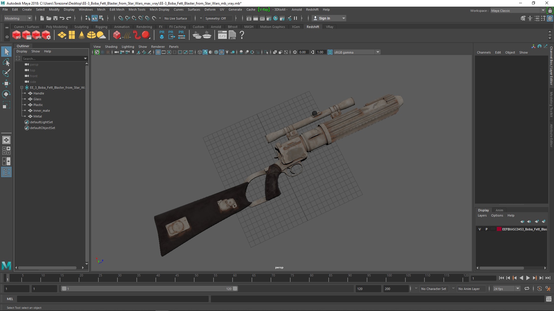Screen dimensions: 554x311
Task: Select the Handle mesh in Outliner
Action: coord(39,93)
